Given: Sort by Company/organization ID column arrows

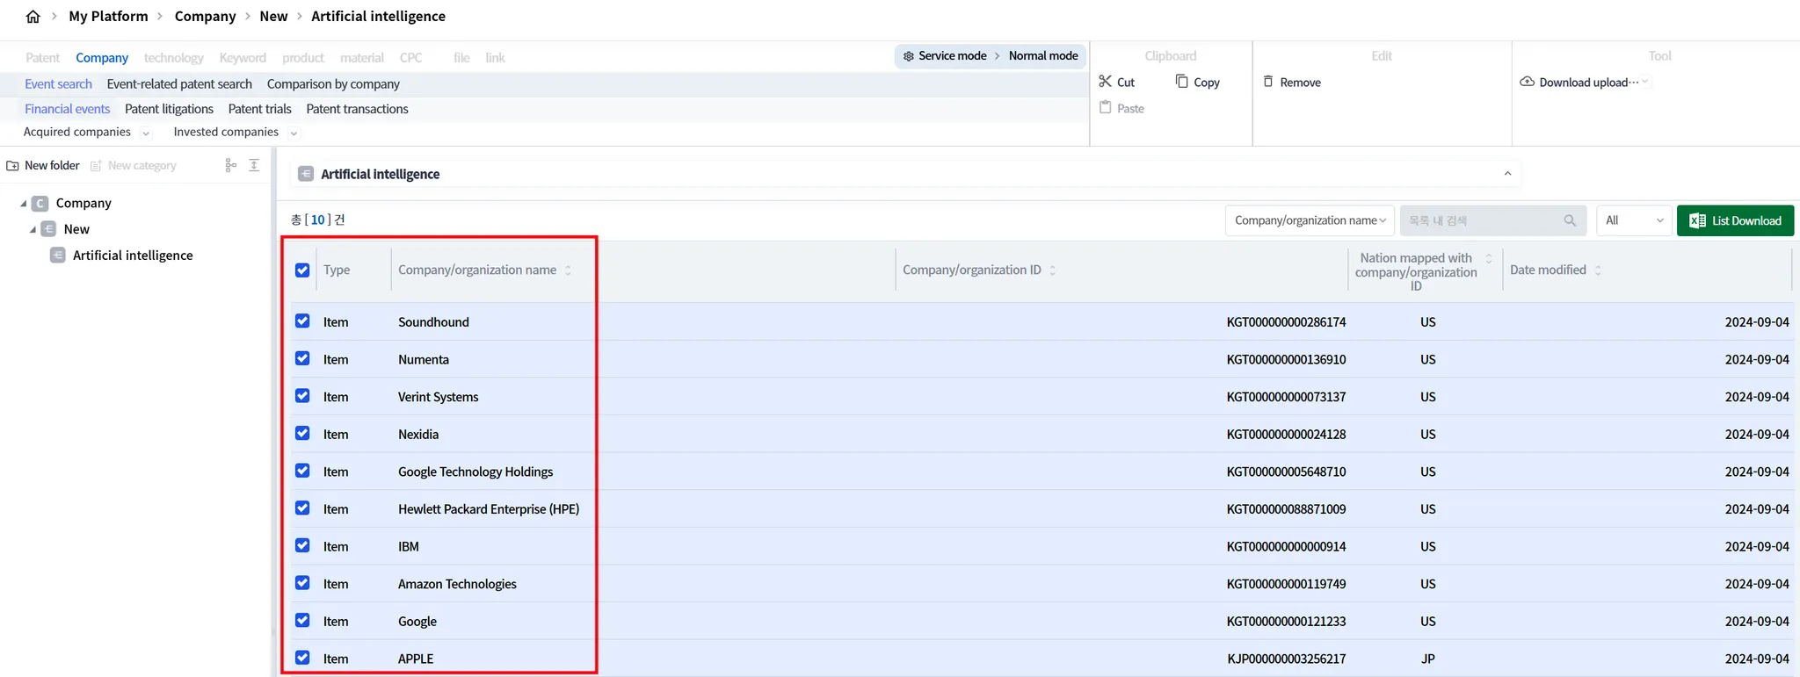Looking at the screenshot, I should pos(1053,270).
